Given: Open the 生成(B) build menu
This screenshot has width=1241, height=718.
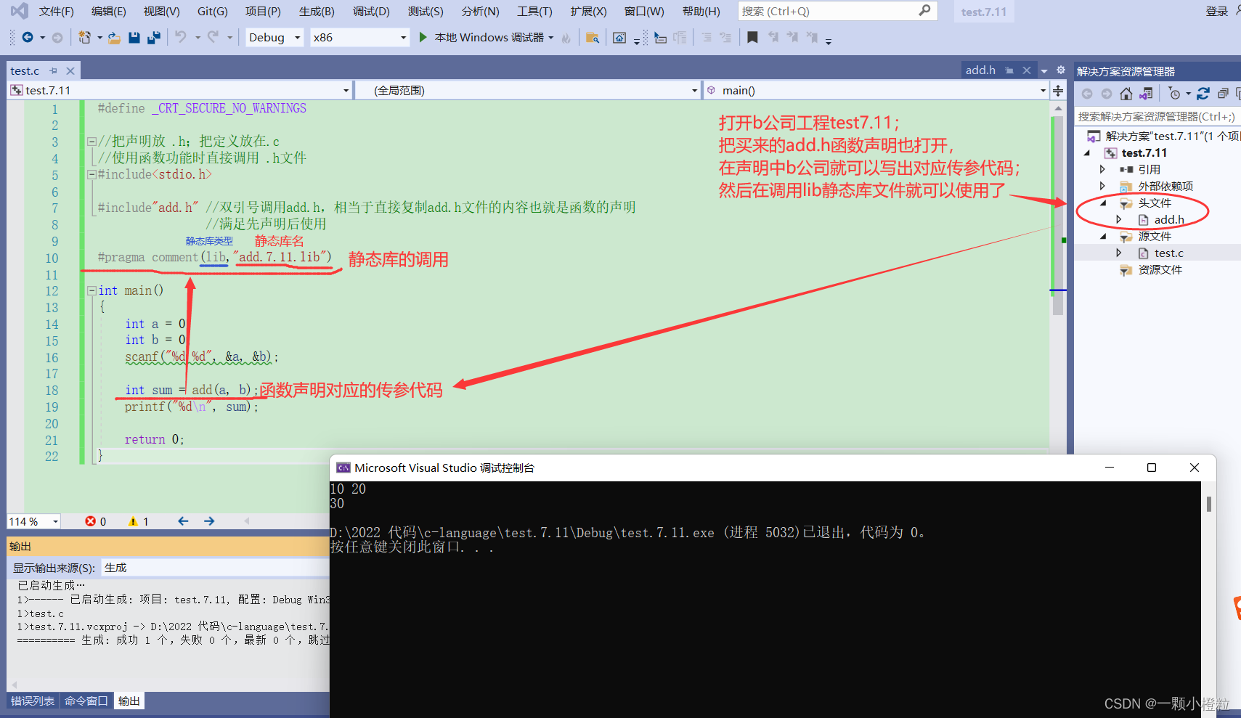Looking at the screenshot, I should coord(317,12).
